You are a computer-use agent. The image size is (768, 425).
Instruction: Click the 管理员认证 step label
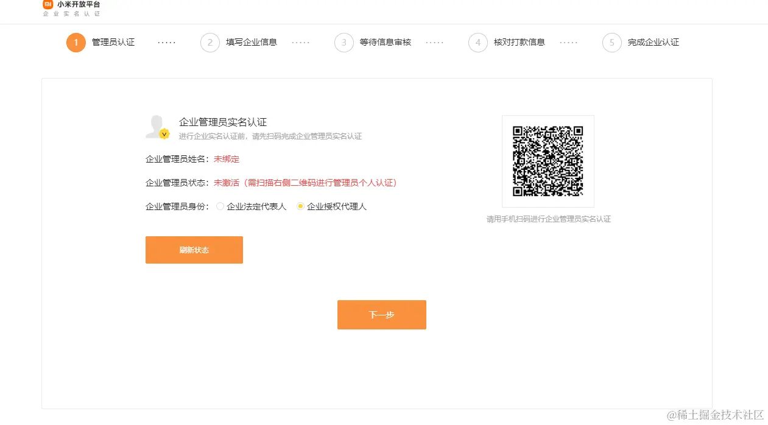pyautogui.click(x=113, y=43)
